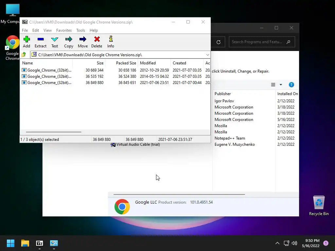
Task: Sort by the Created column header
Action: pyautogui.click(x=187, y=63)
